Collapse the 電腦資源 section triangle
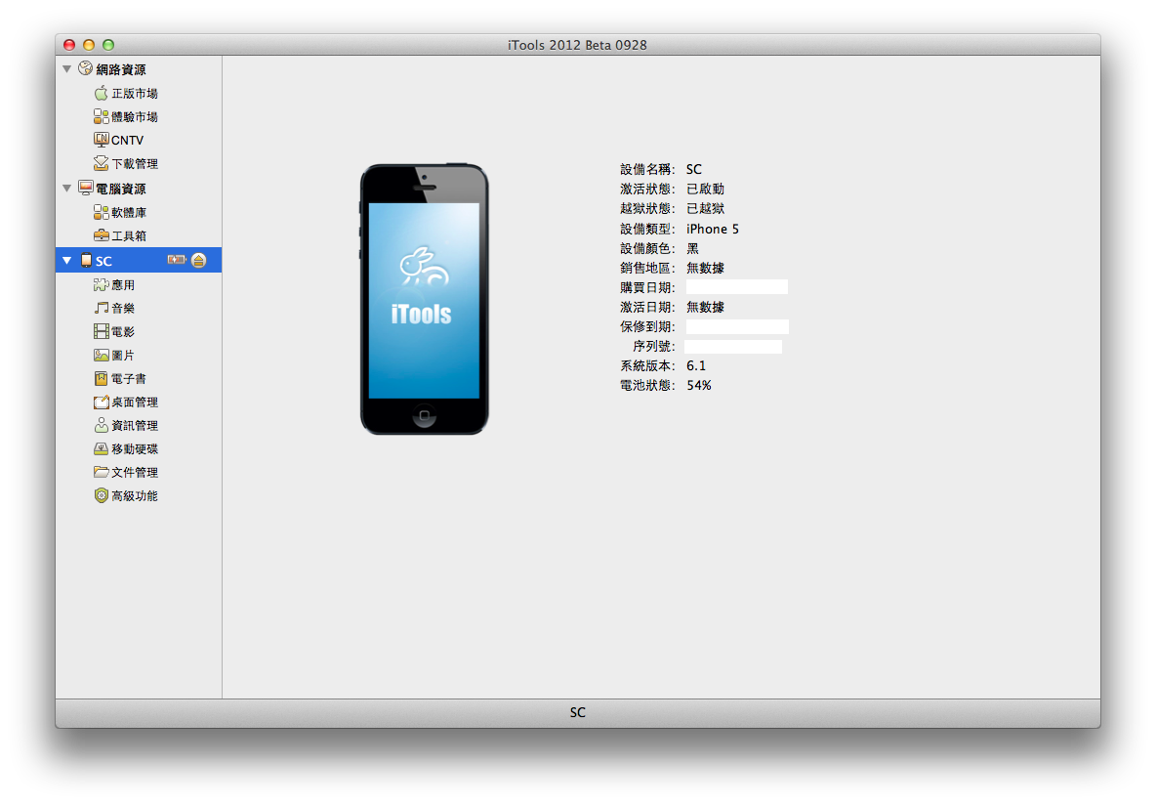 (66, 188)
